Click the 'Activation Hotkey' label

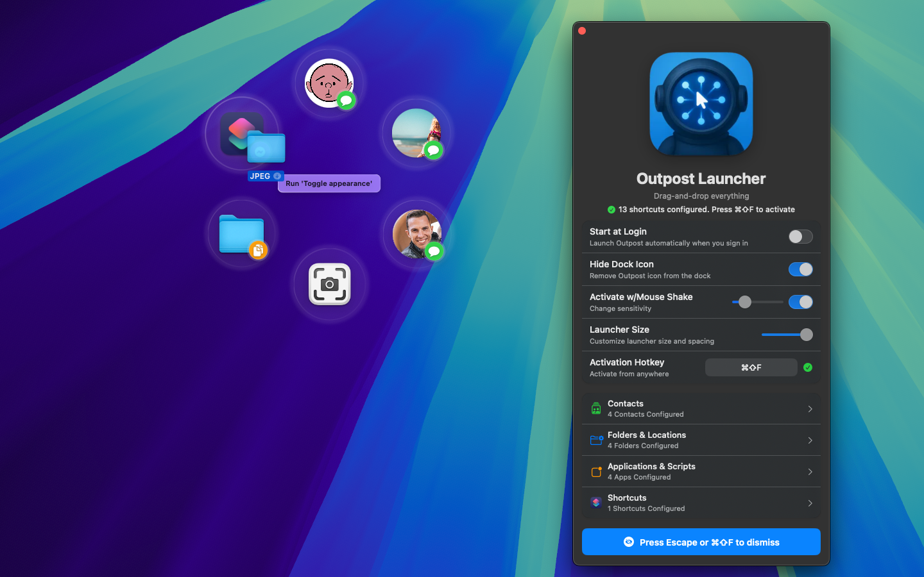[627, 362]
